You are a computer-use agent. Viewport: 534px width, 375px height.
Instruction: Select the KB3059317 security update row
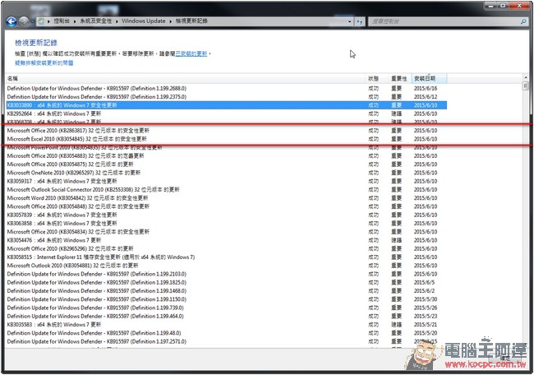(227, 181)
